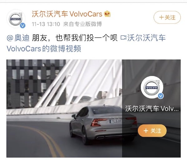The height and width of the screenshot is (163, 187).
Task: Tap the gold crown membership badge
Action: (x=107, y=14)
